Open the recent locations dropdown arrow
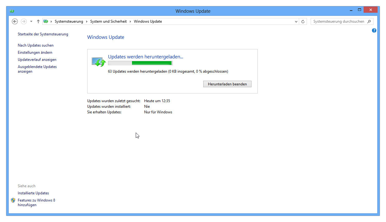The width and height of the screenshot is (386, 222). pyautogui.click(x=31, y=21)
